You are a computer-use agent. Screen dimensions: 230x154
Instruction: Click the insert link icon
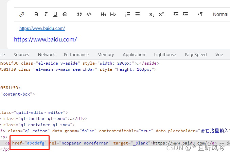pyautogui.click(x=22, y=14)
